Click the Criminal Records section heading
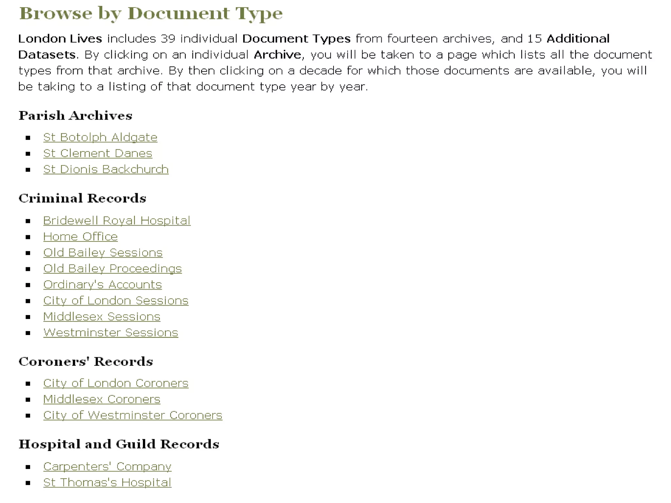 (82, 198)
